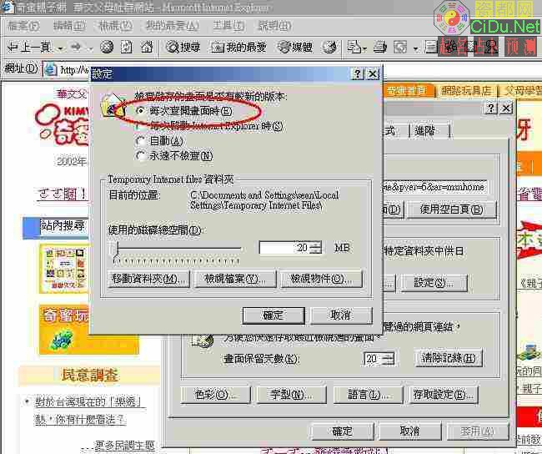This screenshot has width=542, height=454.
Task: Click the IE Forward arrow button
Action: tap(76, 48)
